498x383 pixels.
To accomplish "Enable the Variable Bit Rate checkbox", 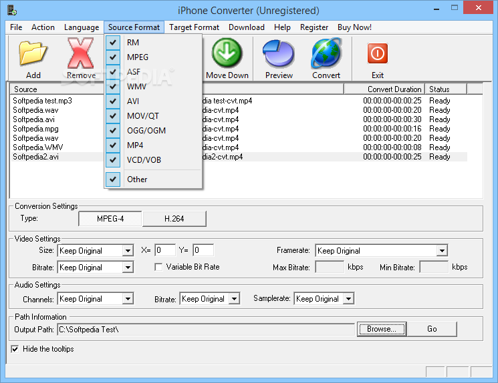I will [x=158, y=267].
